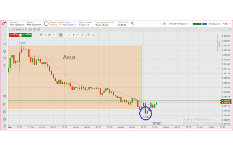Expand the Default Workspace dropdown
Screen dimensions: 233x155
[179, 24]
